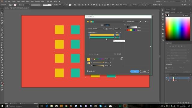Select the Direct Selection tool
This screenshot has width=192, height=108.
click(2, 13)
